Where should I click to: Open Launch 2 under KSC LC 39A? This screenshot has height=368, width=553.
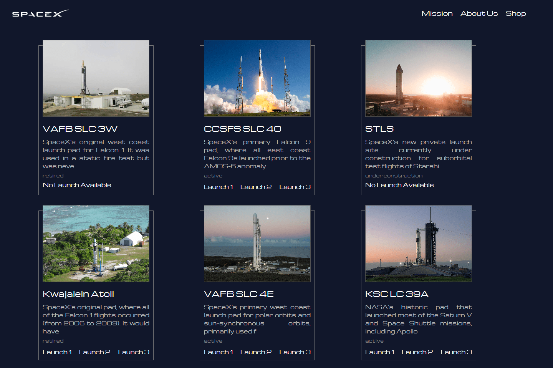point(417,352)
